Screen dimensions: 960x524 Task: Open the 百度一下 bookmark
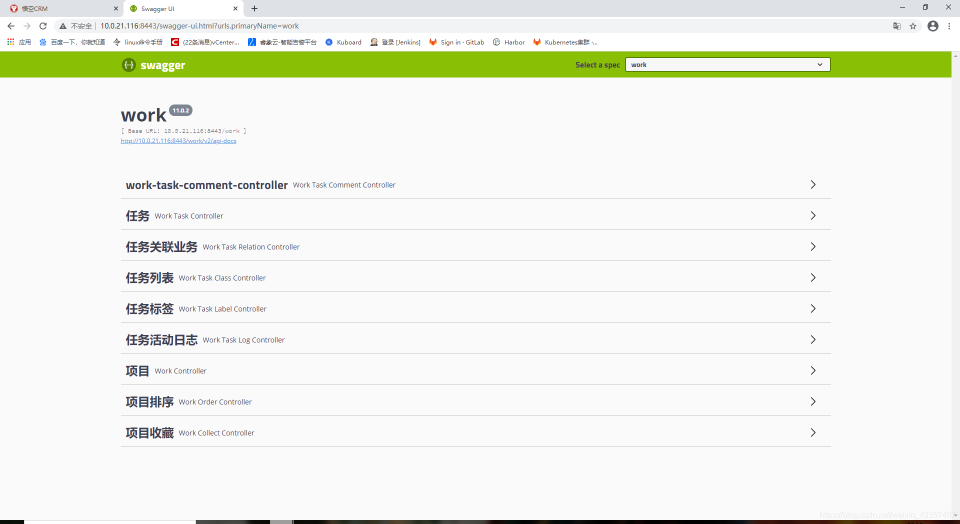tap(72, 42)
